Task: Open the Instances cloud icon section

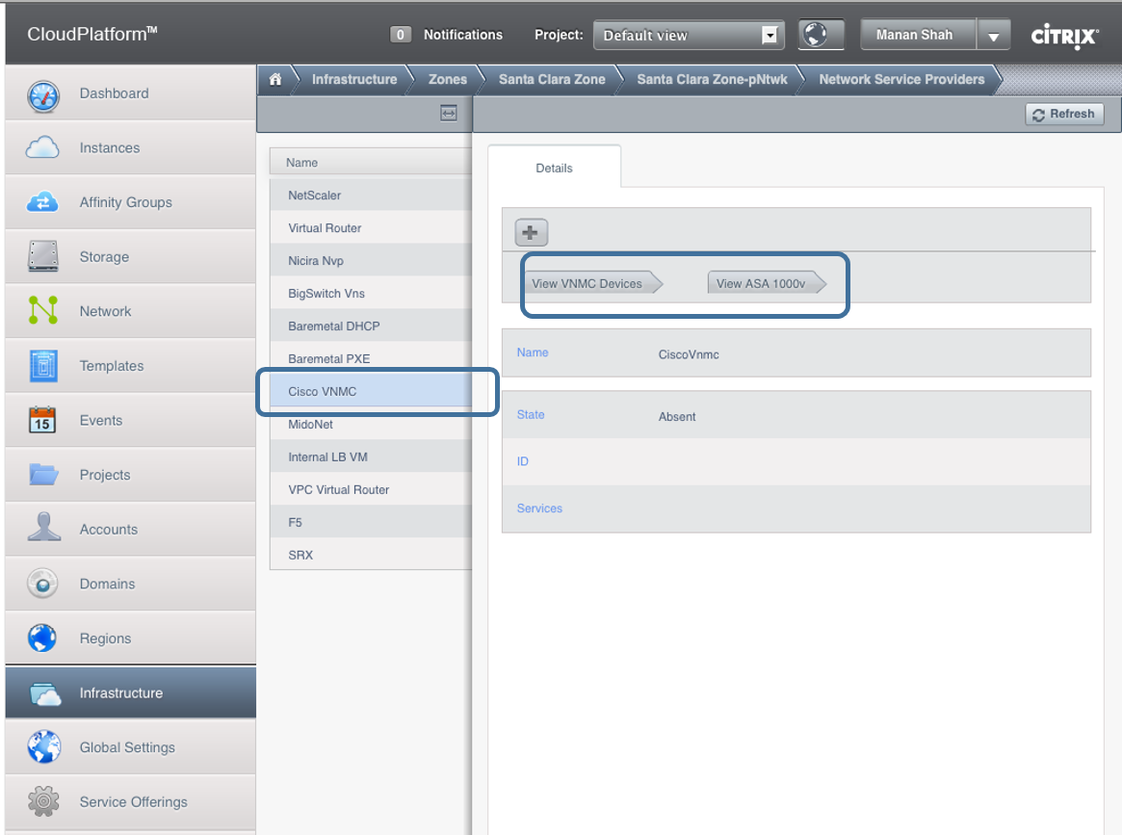Action: (x=43, y=148)
